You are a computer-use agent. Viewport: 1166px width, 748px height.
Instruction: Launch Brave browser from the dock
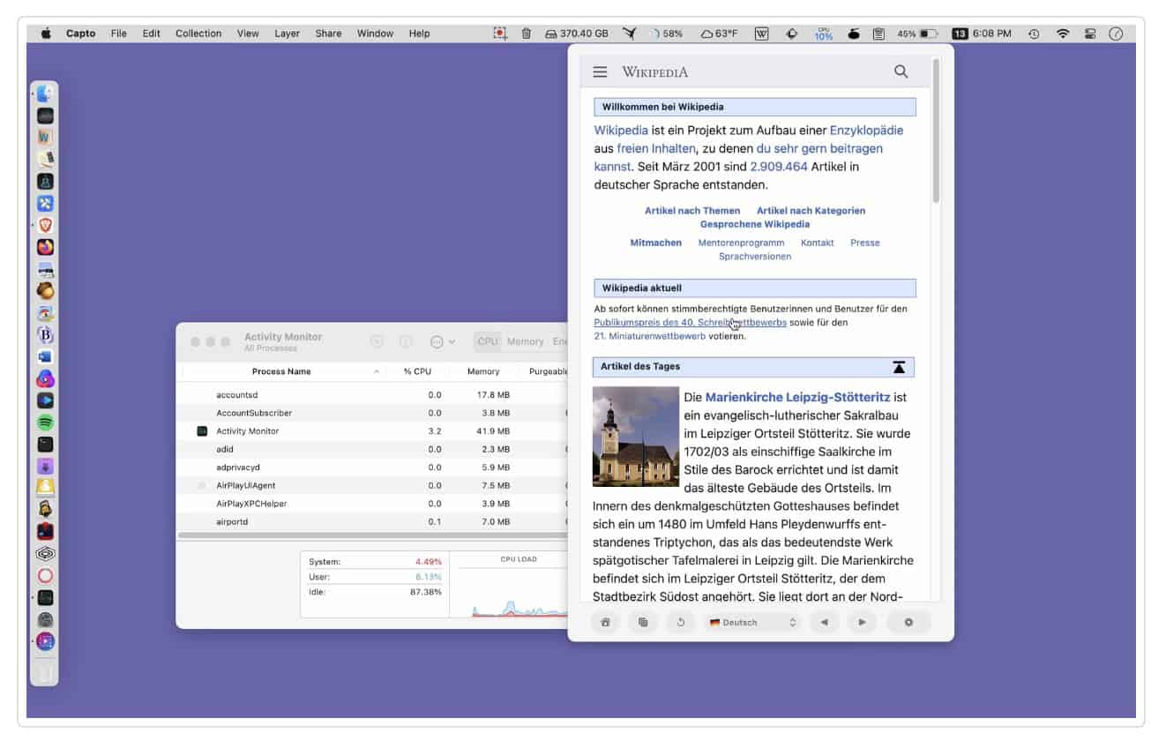(x=45, y=225)
